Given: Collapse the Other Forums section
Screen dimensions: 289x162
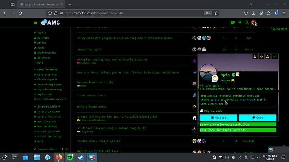Looking at the screenshot, I should 46,69.
